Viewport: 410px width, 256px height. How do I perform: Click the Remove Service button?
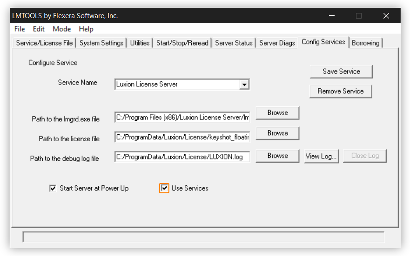click(341, 92)
